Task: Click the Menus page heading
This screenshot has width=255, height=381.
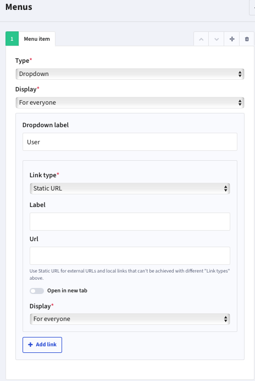Action: point(19,7)
